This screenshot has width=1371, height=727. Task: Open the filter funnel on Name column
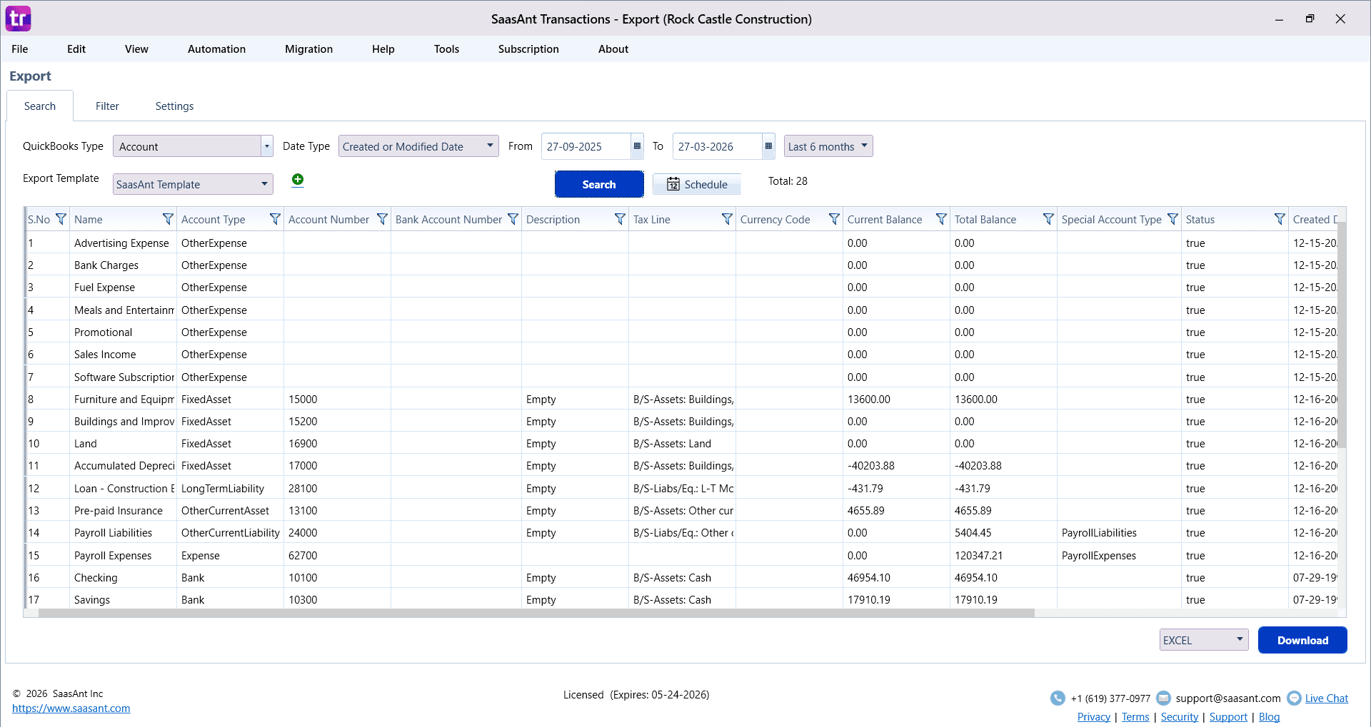pyautogui.click(x=169, y=219)
